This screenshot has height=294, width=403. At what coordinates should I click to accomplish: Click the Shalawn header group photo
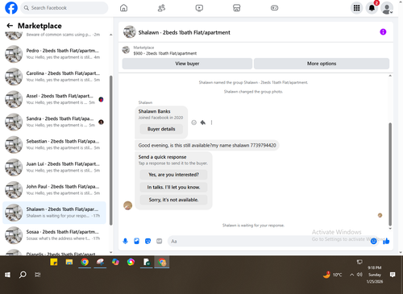(130, 32)
